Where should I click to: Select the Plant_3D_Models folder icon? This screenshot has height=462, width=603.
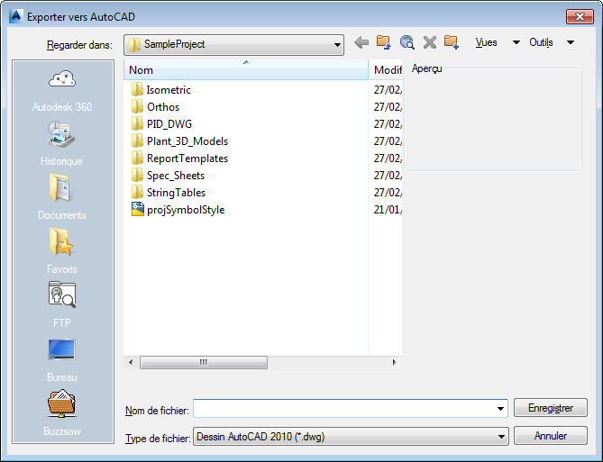[x=137, y=141]
